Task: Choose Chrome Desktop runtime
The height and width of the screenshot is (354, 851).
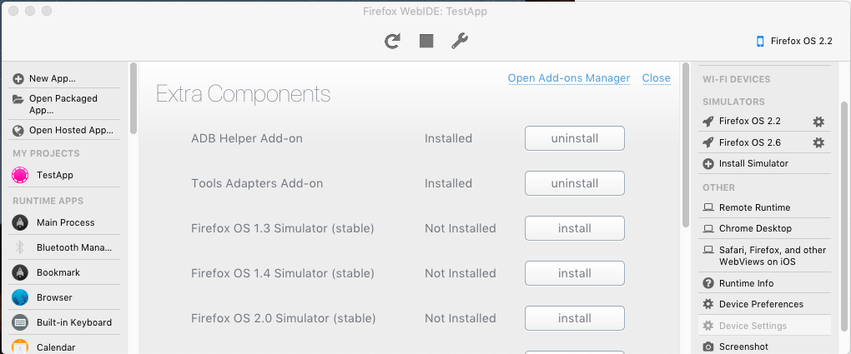Action: point(754,228)
